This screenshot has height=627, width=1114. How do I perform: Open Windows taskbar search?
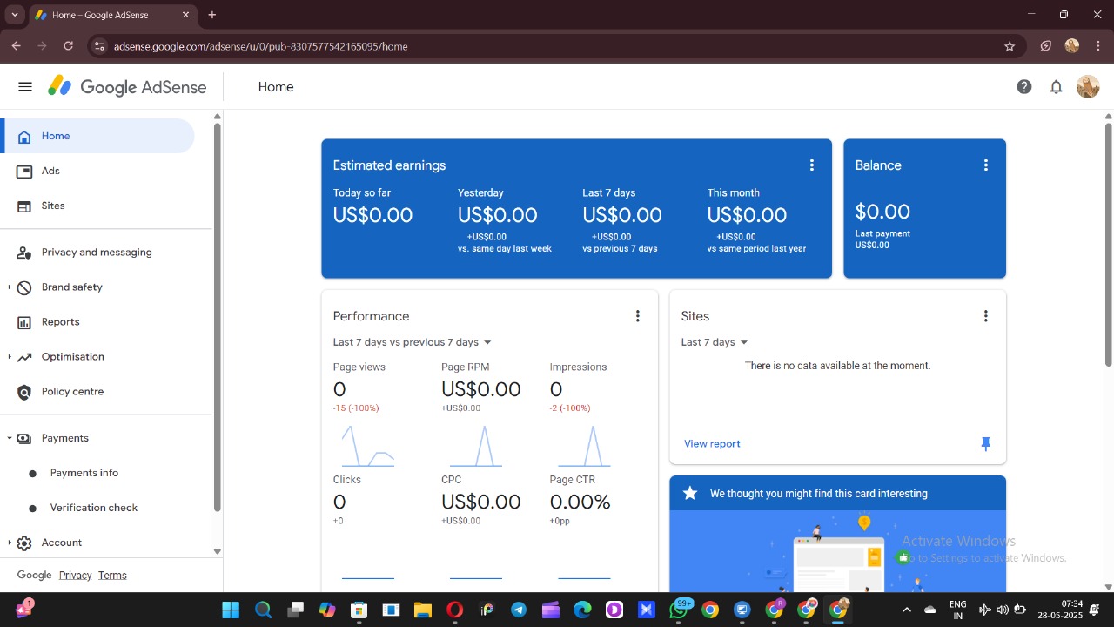263,610
